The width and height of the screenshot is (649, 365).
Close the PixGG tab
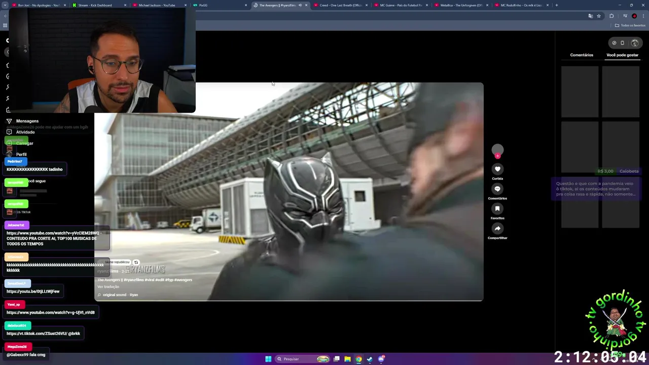click(246, 5)
